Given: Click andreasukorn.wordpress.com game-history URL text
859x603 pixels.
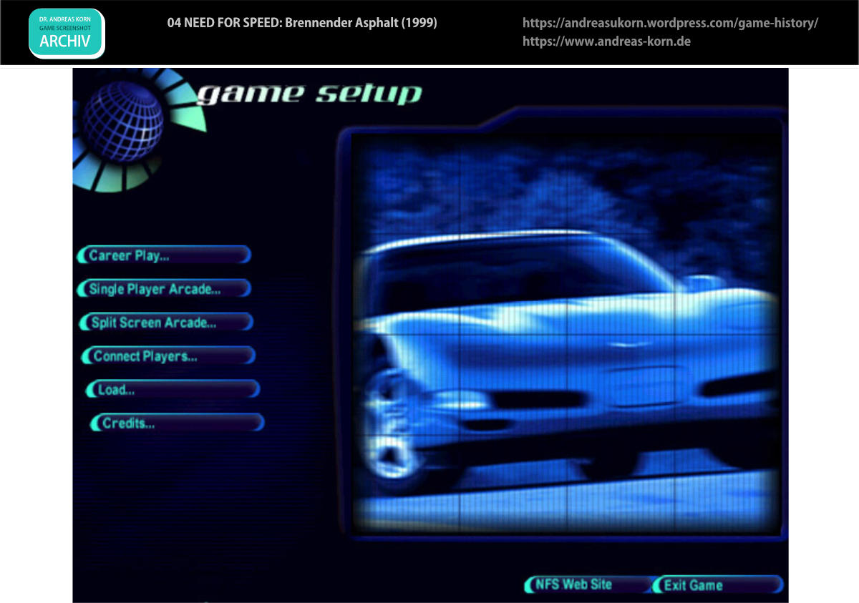Looking at the screenshot, I should pyautogui.click(x=670, y=23).
